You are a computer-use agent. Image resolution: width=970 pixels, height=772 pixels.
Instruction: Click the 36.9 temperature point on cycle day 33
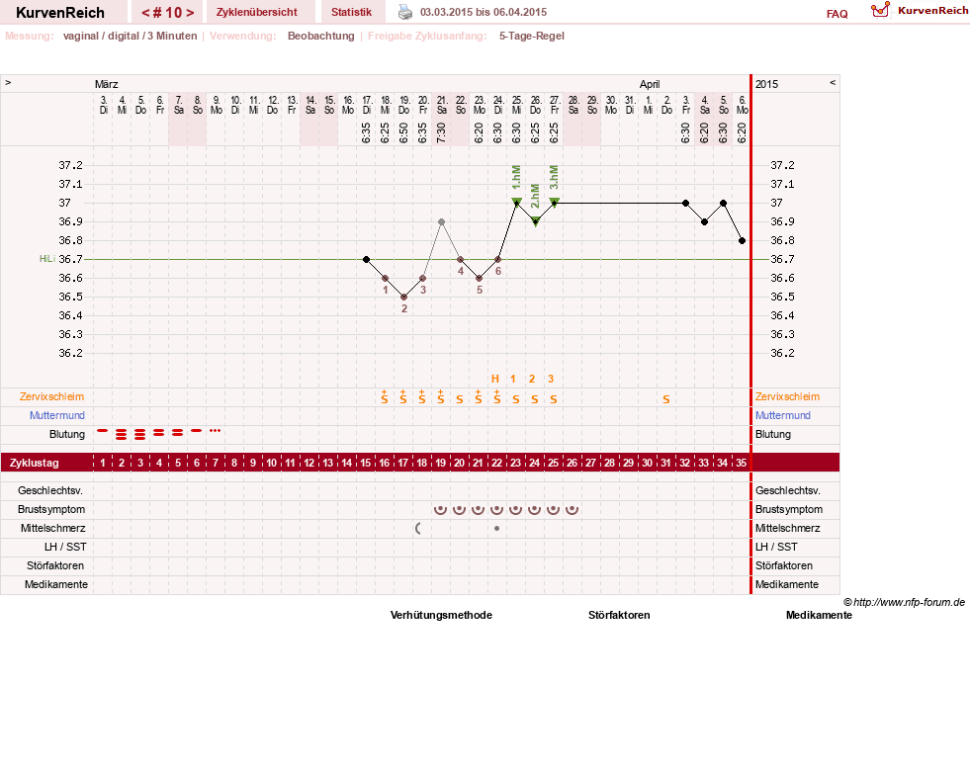(x=705, y=221)
